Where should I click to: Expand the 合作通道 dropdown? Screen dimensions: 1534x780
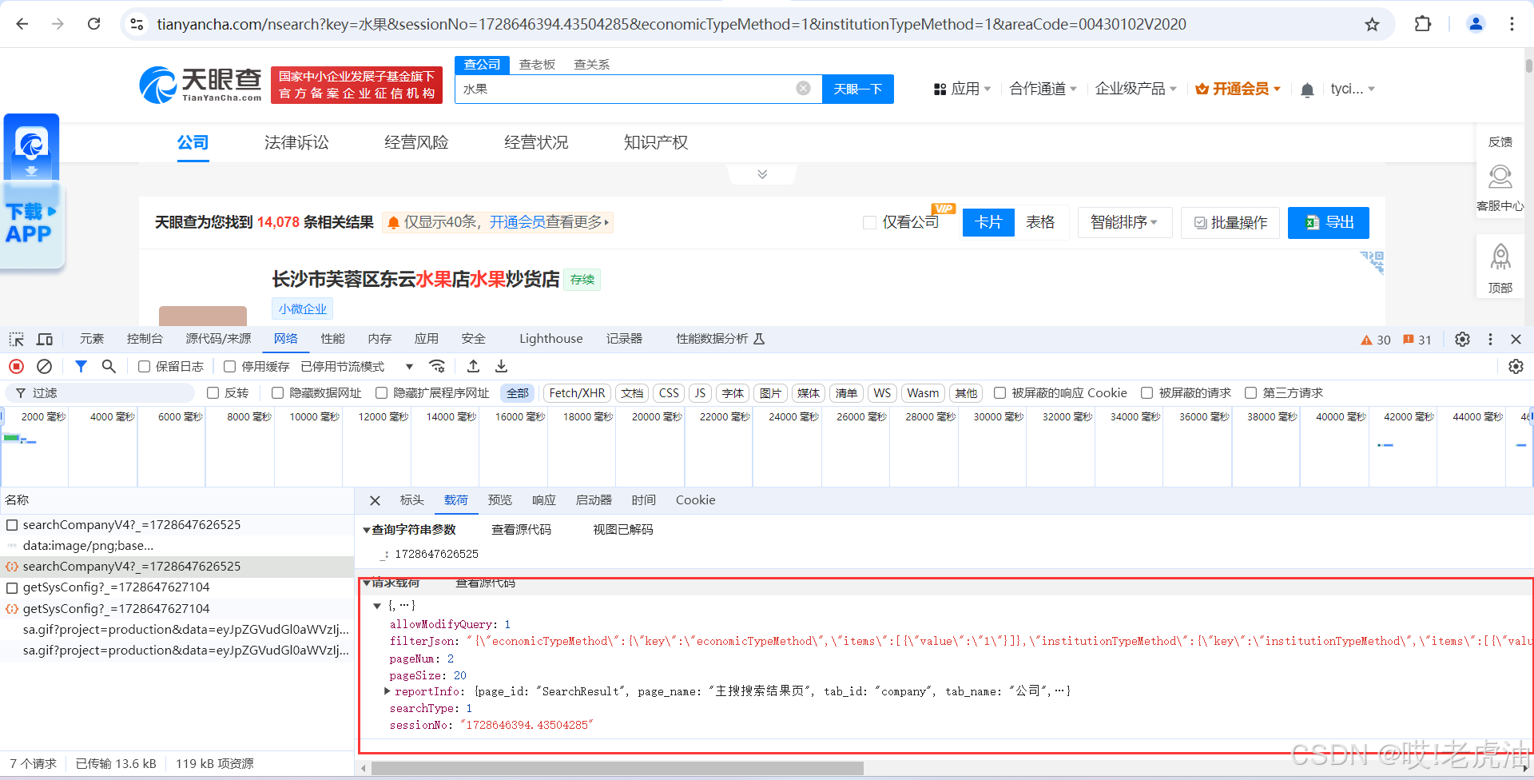[x=1043, y=89]
